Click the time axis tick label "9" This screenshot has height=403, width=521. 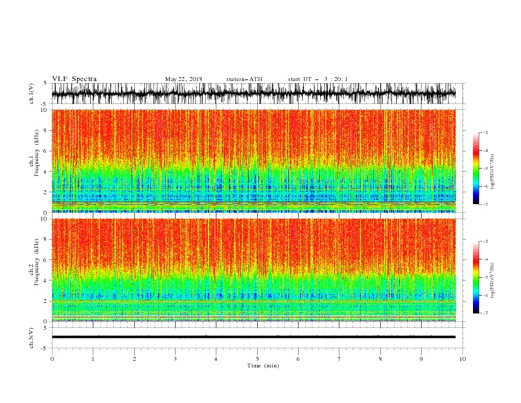pos(421,359)
